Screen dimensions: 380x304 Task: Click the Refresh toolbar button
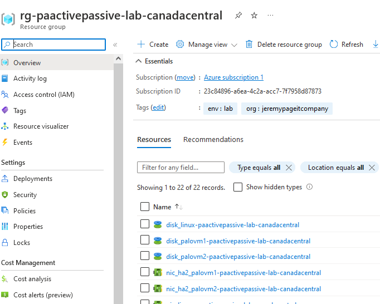pos(346,45)
